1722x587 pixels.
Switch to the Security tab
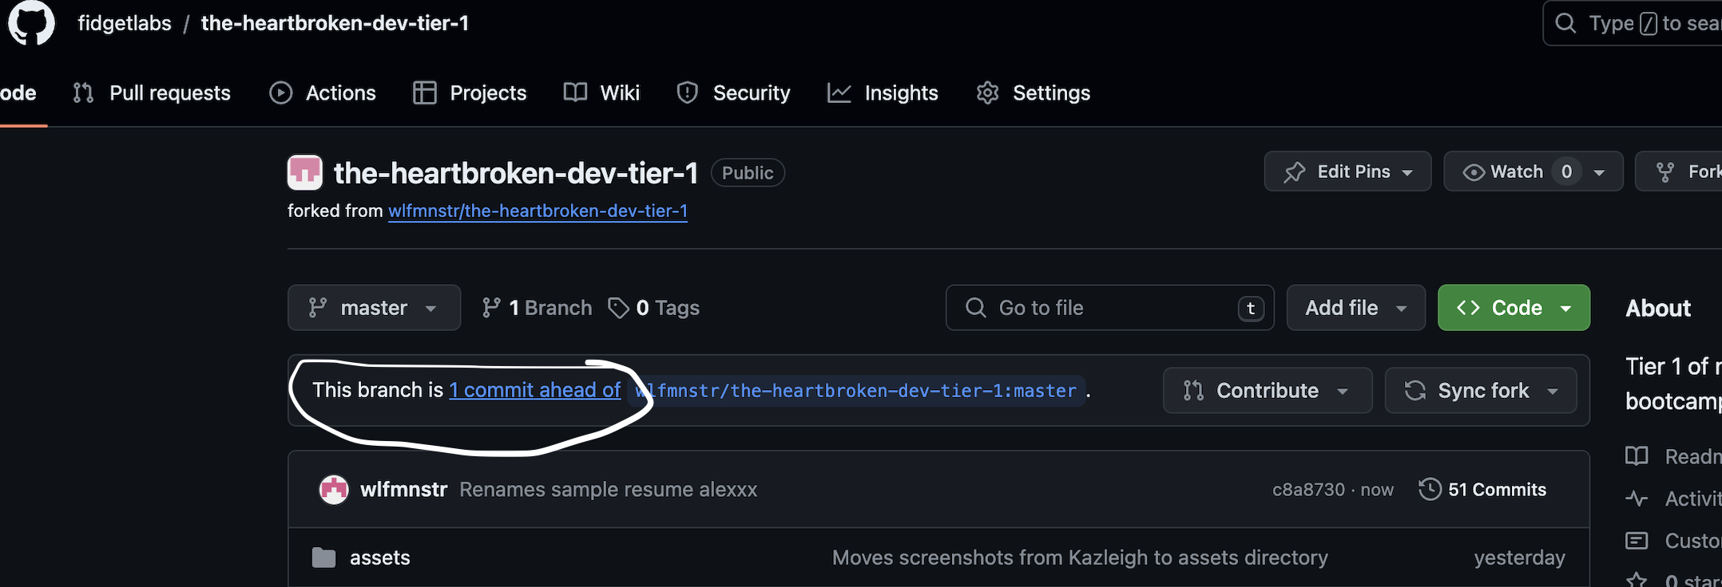pos(733,93)
